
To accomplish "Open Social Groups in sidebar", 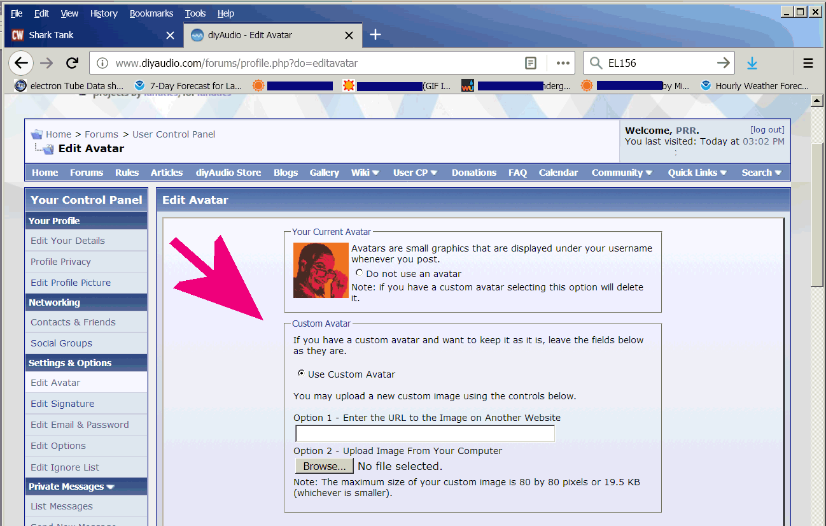I will [61, 343].
